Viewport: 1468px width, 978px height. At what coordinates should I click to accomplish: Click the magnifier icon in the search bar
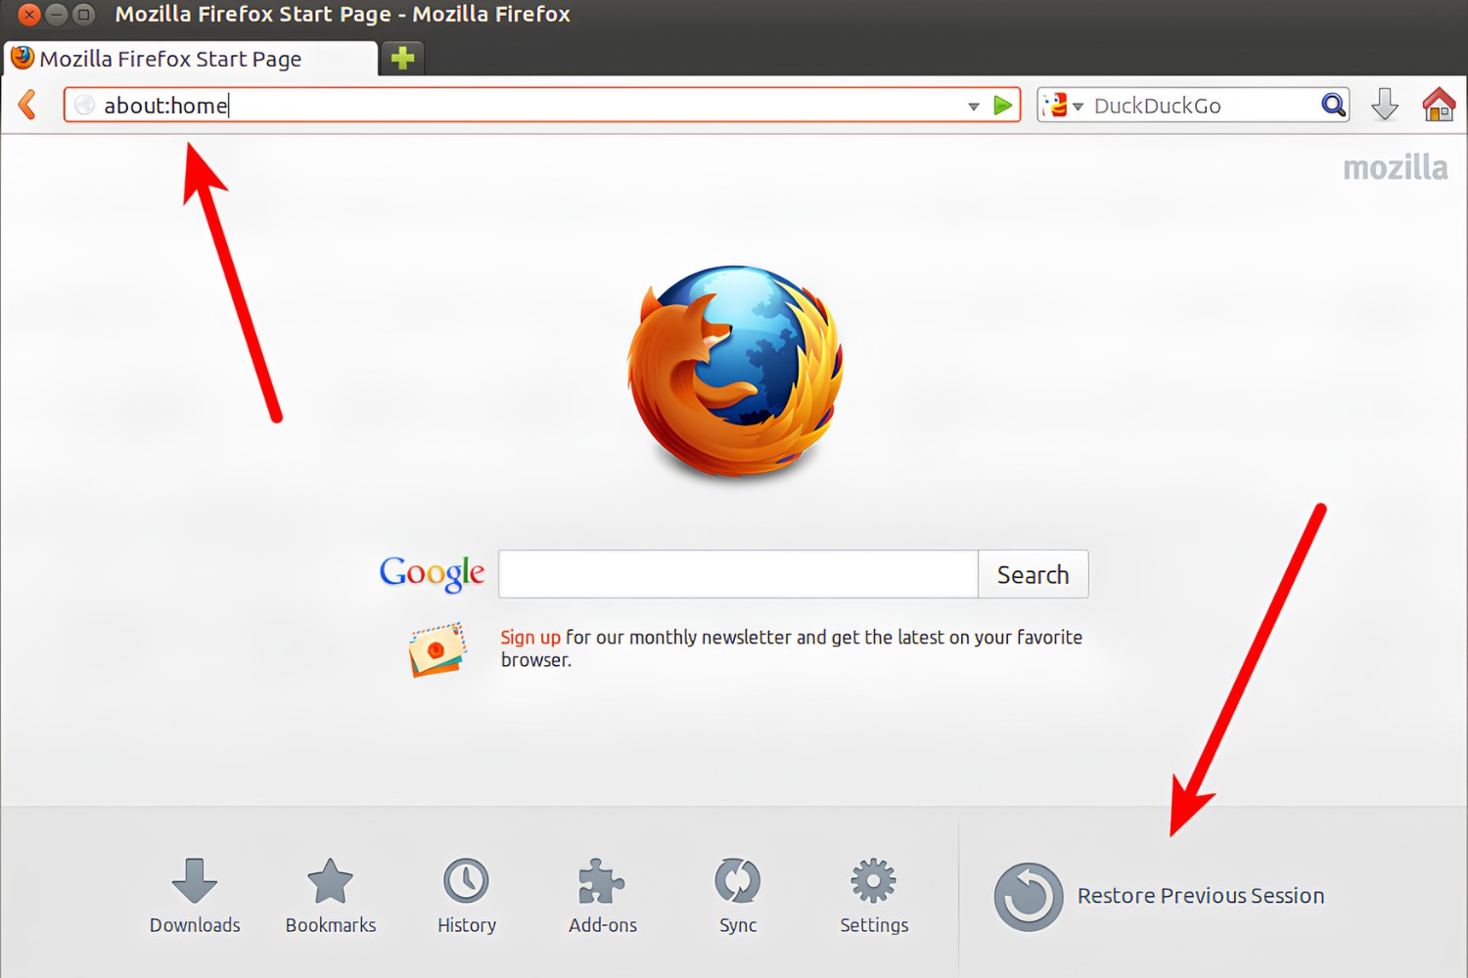point(1333,105)
